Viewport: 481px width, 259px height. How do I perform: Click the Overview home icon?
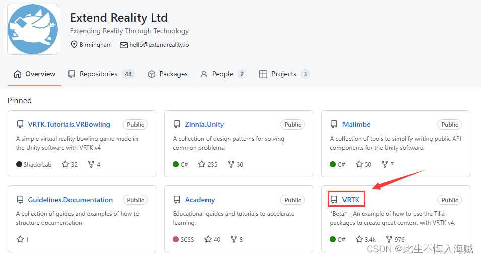coord(18,74)
